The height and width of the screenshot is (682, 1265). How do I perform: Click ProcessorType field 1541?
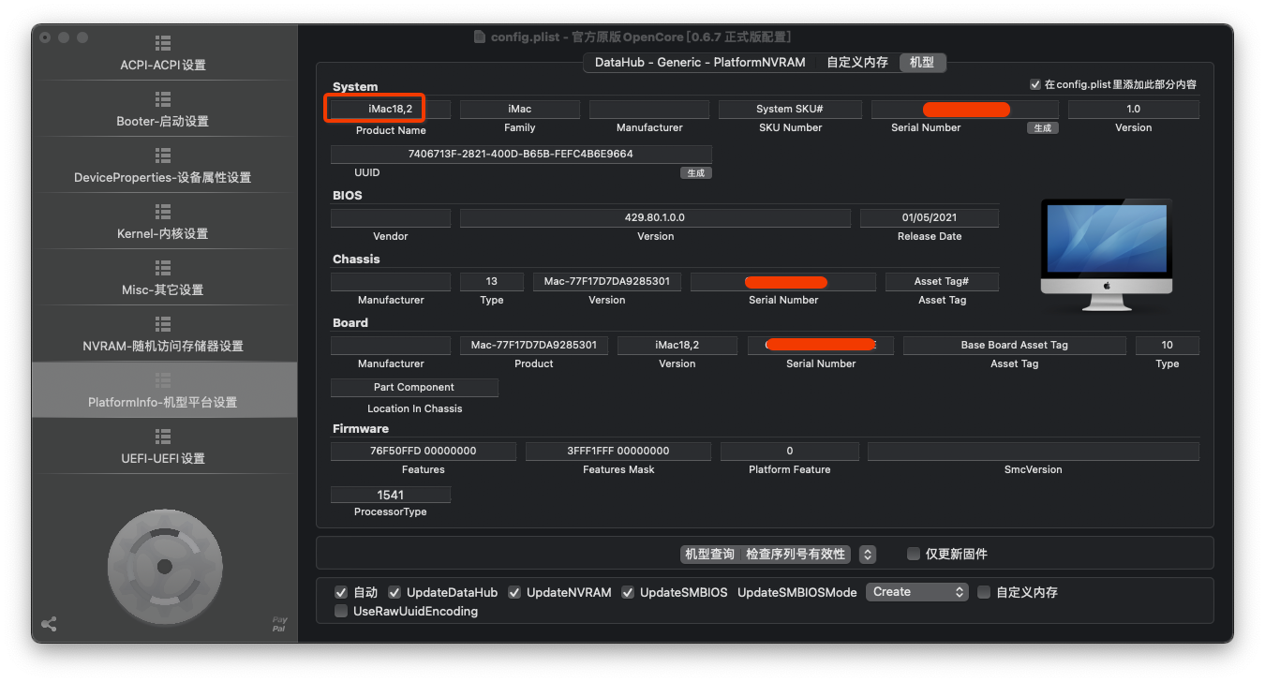pos(391,495)
